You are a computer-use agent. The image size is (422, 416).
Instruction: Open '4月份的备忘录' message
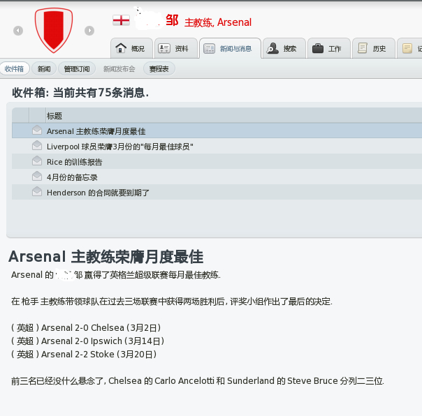217,177
